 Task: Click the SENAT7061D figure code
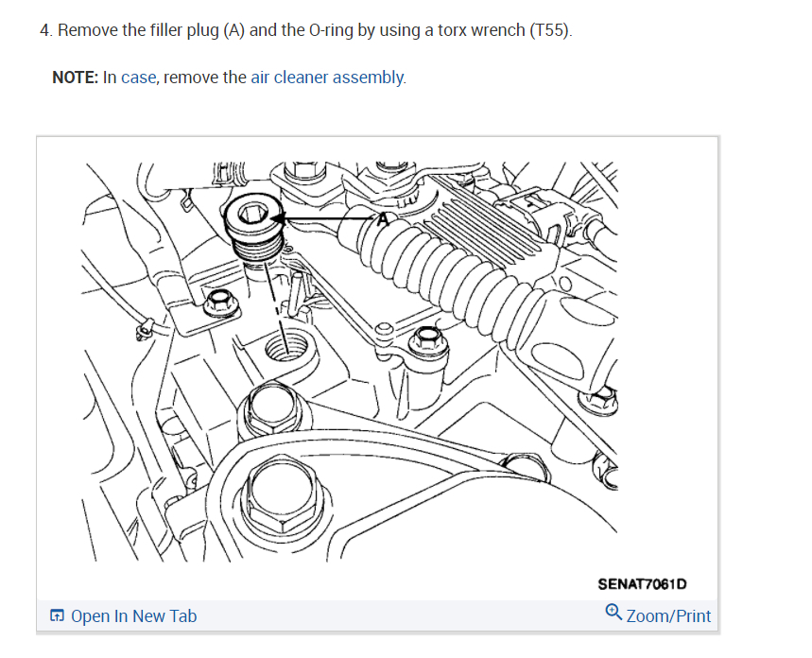click(642, 584)
